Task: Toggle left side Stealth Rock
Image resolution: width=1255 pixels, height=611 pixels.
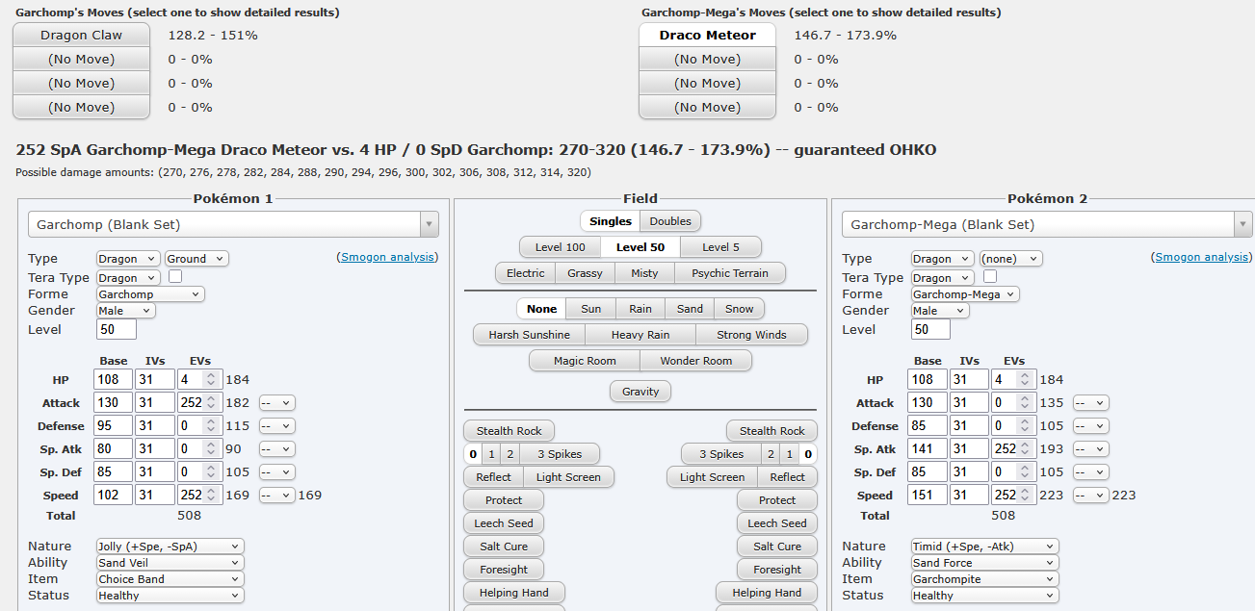Action: (x=509, y=431)
